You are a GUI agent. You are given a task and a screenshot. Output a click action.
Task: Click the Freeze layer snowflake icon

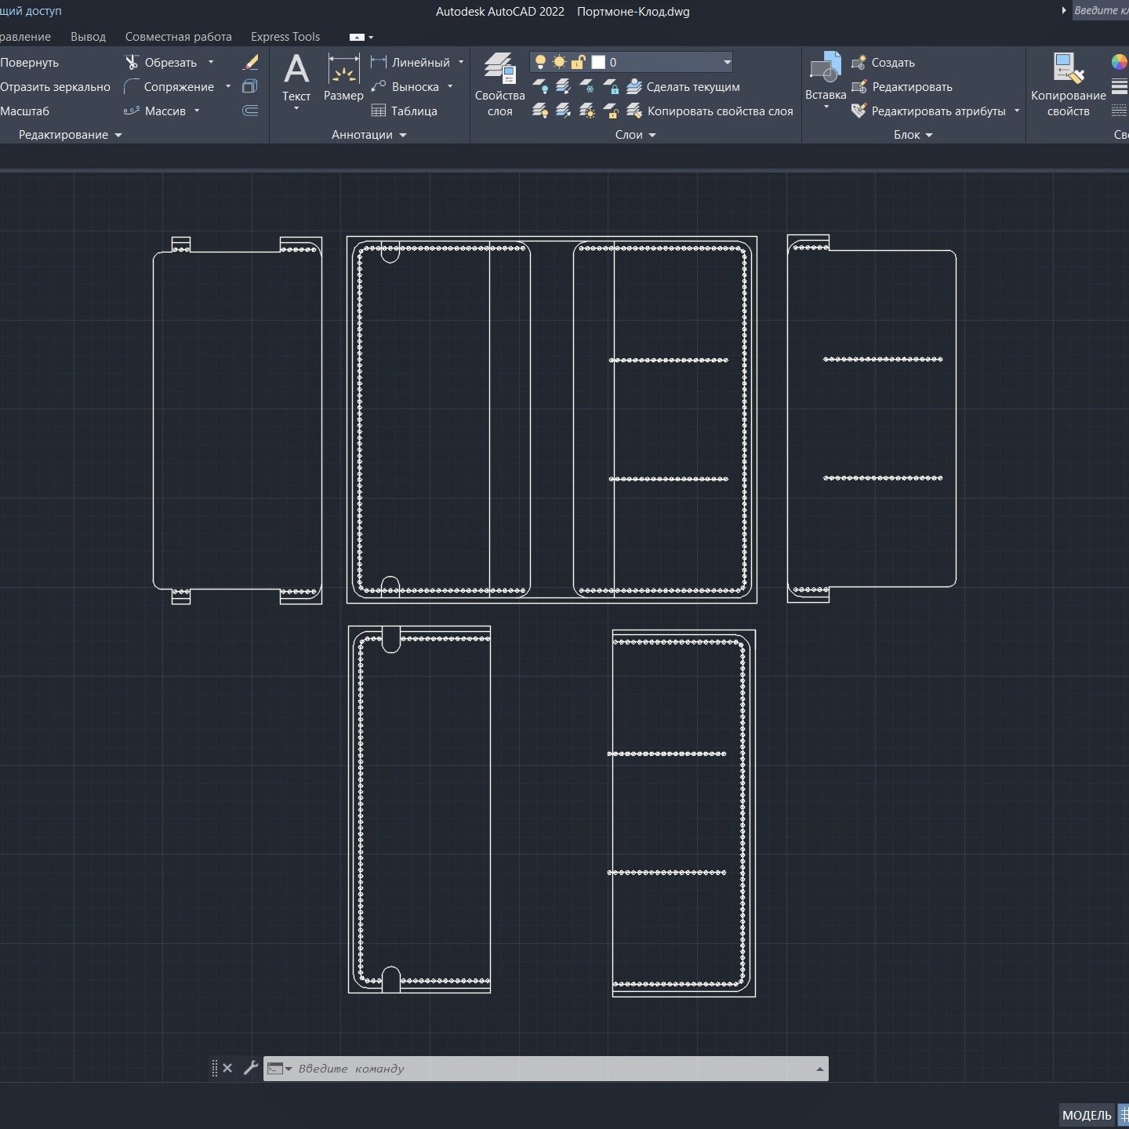click(587, 86)
